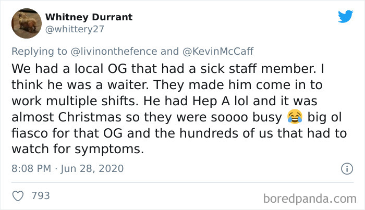View the 793 likes count
This screenshot has width=365, height=210.
pos(41,196)
